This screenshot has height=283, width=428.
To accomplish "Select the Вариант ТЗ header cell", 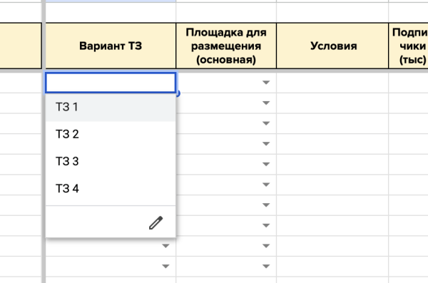I will 111,46.
